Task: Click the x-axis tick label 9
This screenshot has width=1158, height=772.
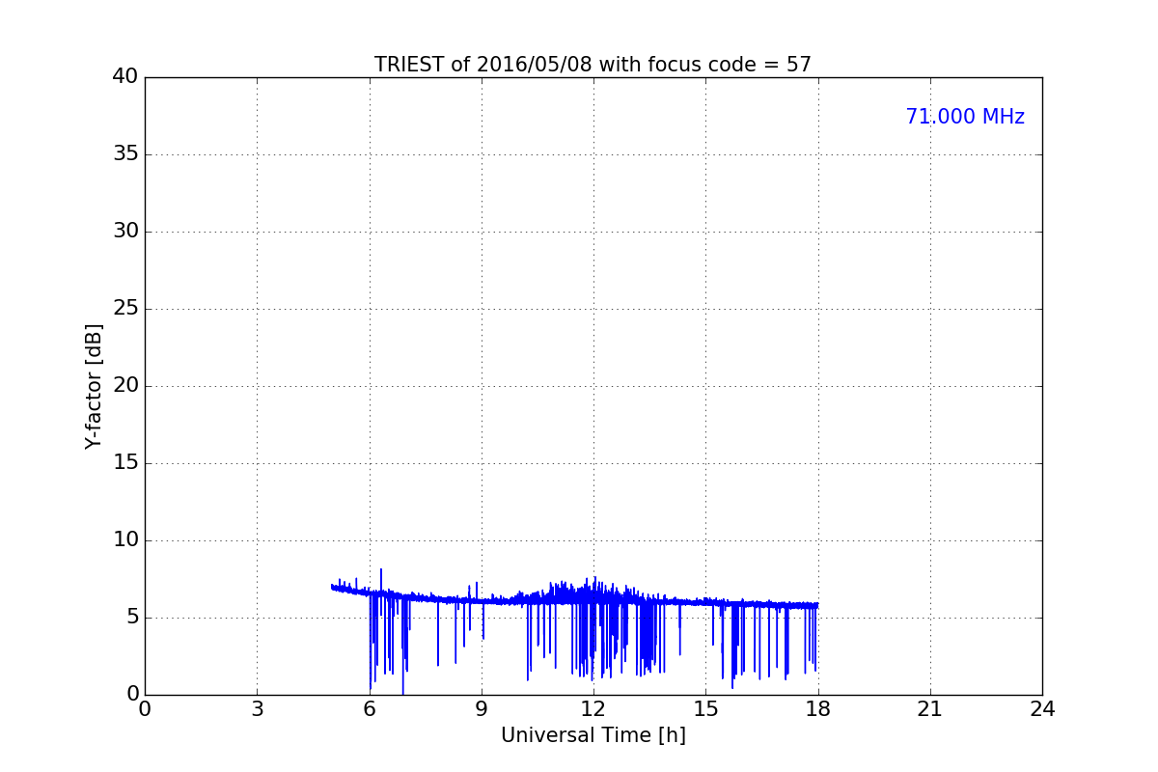Action: 482,709
